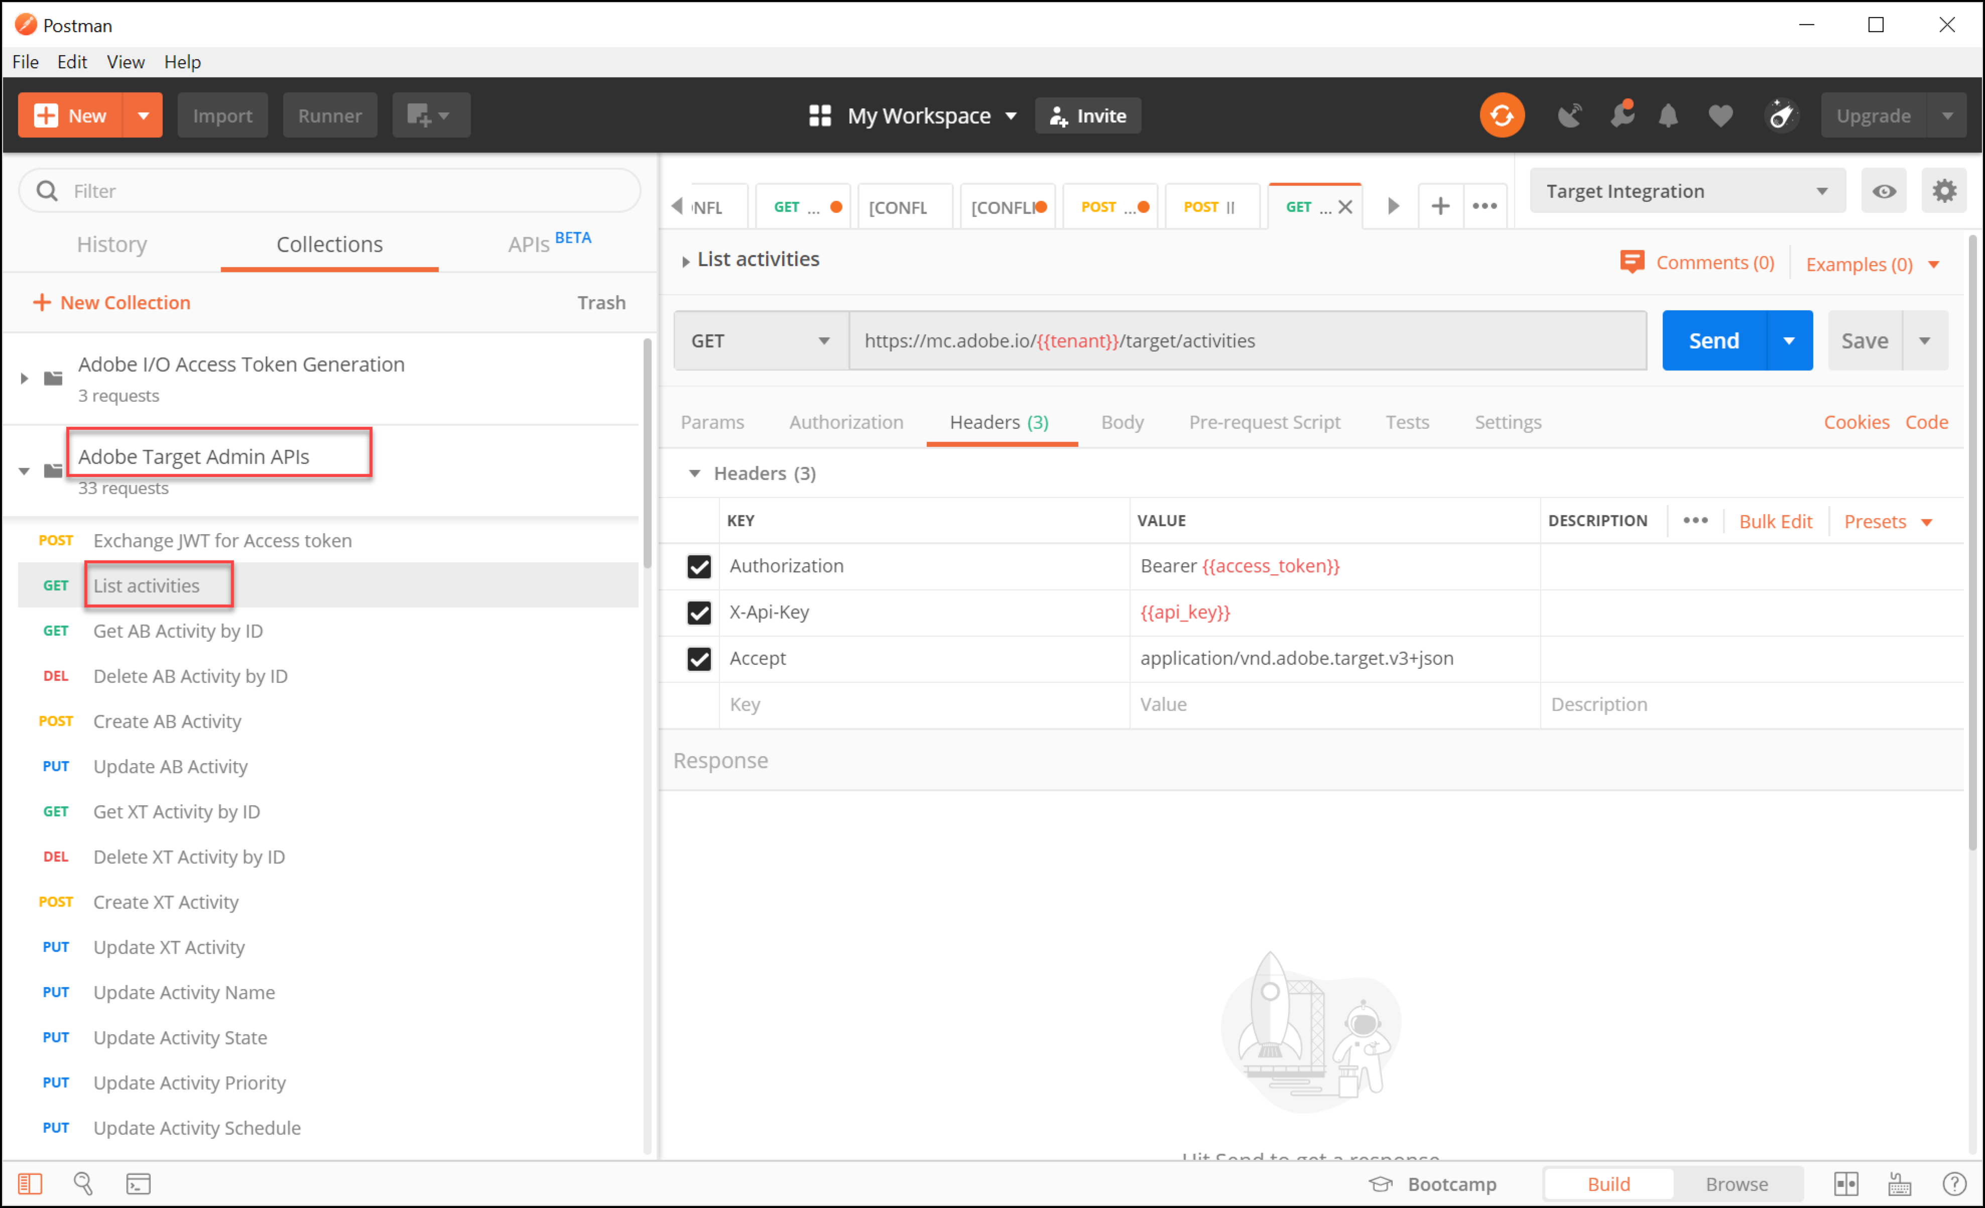
Task: Disable the Accept header checkbox
Action: click(x=698, y=658)
